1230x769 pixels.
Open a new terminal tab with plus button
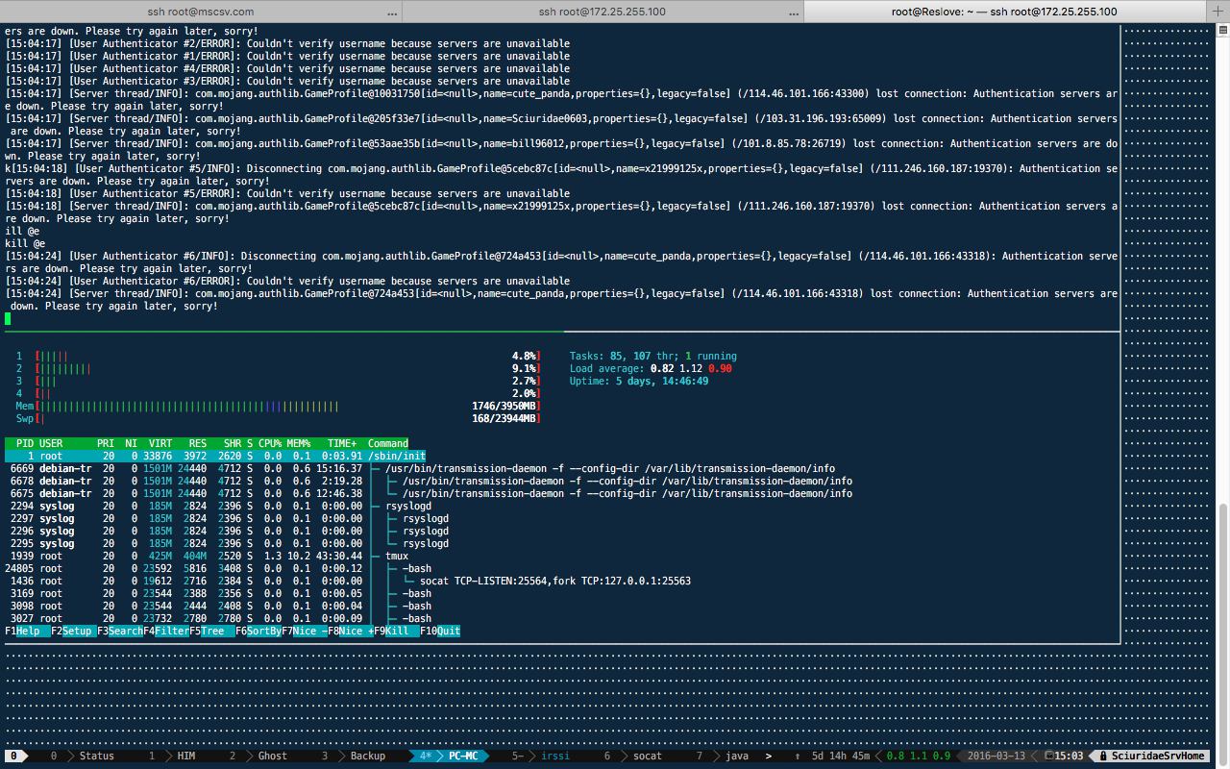pyautogui.click(x=1218, y=12)
